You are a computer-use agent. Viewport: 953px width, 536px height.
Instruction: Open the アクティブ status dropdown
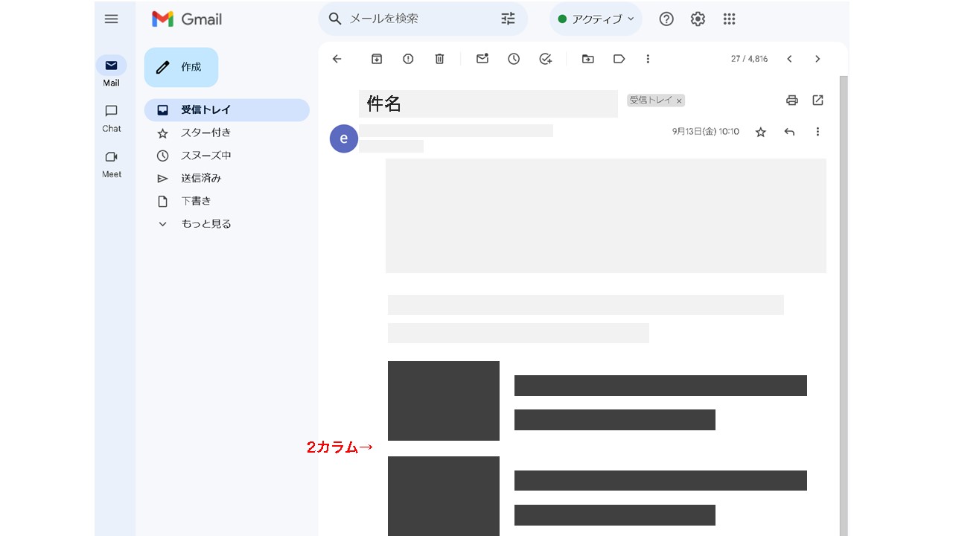point(596,19)
